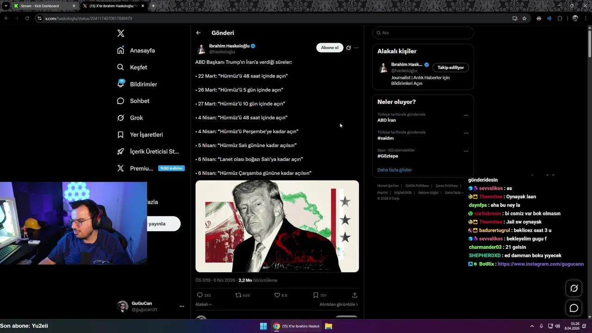
Task: Open the Trump image in the post
Action: click(x=277, y=226)
